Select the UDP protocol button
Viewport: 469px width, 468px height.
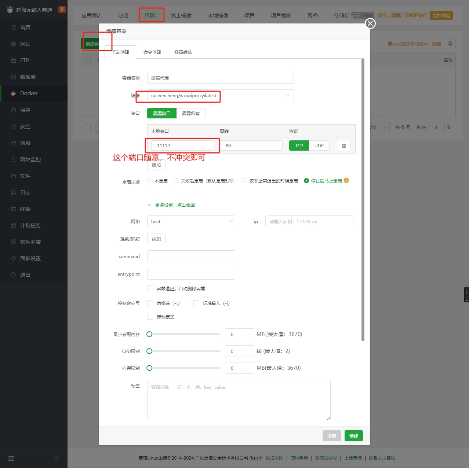[x=319, y=146]
